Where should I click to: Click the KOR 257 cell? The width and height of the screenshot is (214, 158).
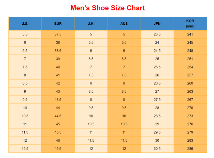pos(190,75)
